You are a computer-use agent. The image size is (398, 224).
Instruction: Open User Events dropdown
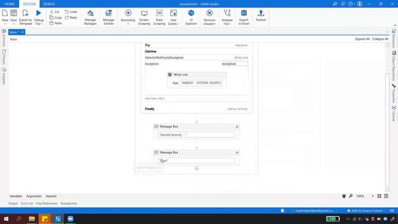(174, 17)
